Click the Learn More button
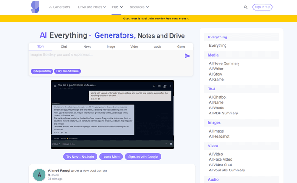 tap(111, 157)
